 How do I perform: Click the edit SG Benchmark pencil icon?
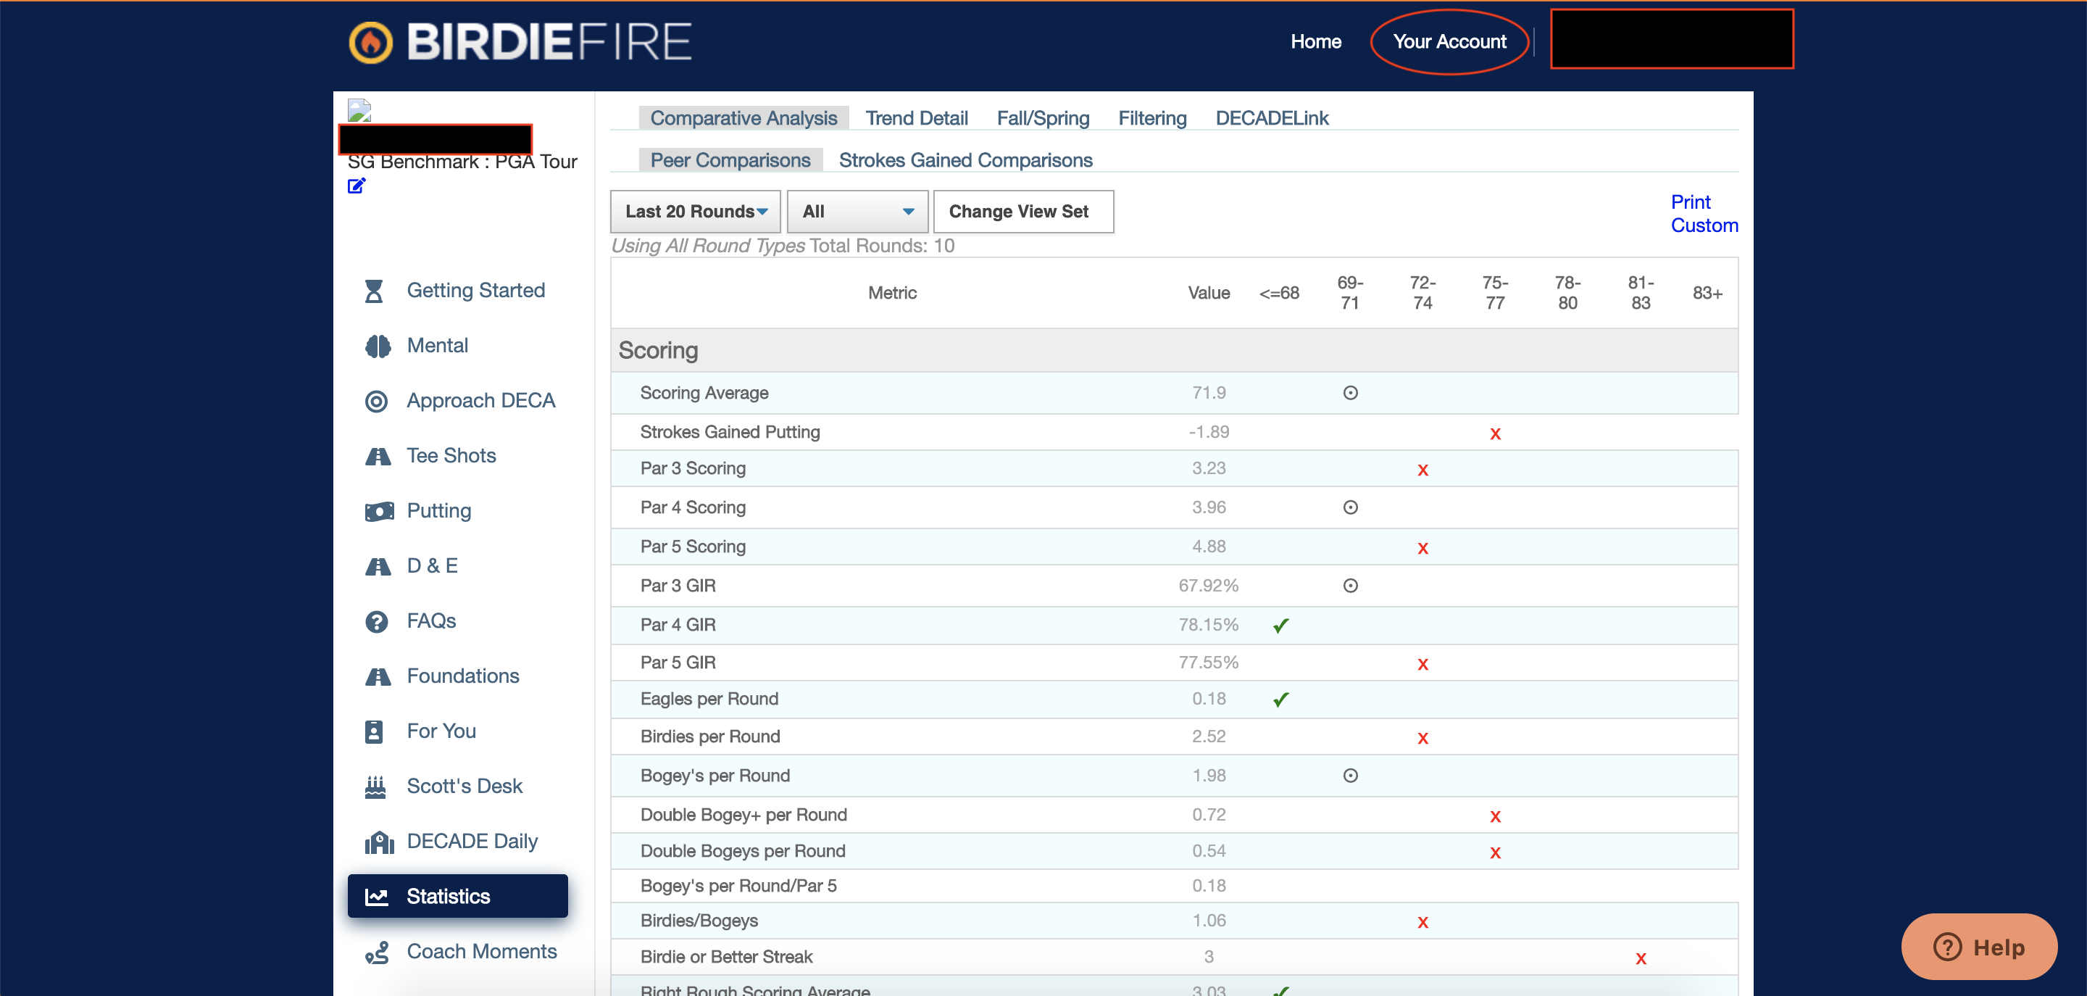(357, 186)
